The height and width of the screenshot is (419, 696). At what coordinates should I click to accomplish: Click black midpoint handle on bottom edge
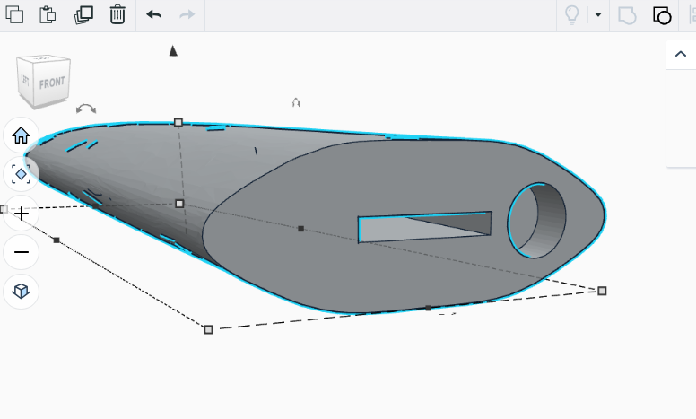429,308
